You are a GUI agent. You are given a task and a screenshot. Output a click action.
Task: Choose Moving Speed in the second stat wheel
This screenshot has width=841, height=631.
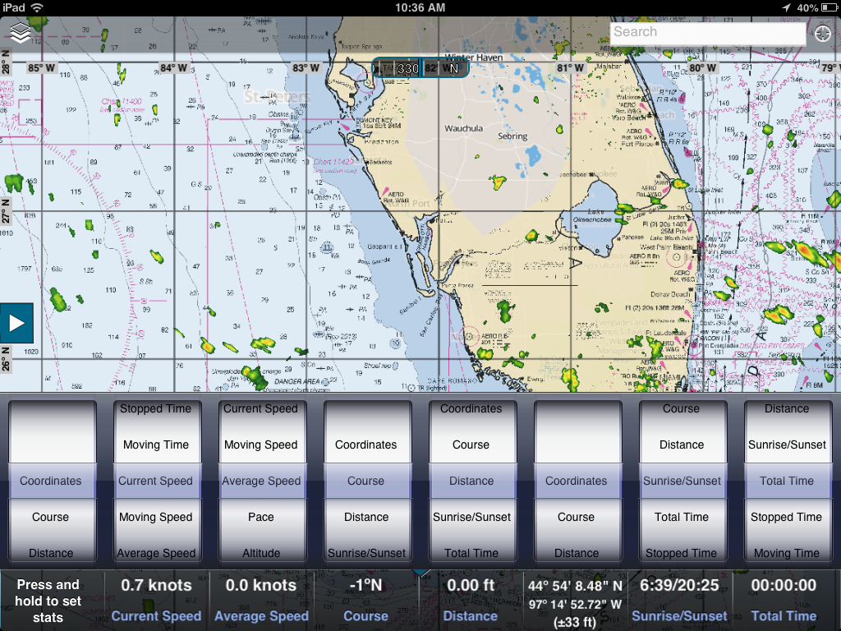(x=157, y=517)
